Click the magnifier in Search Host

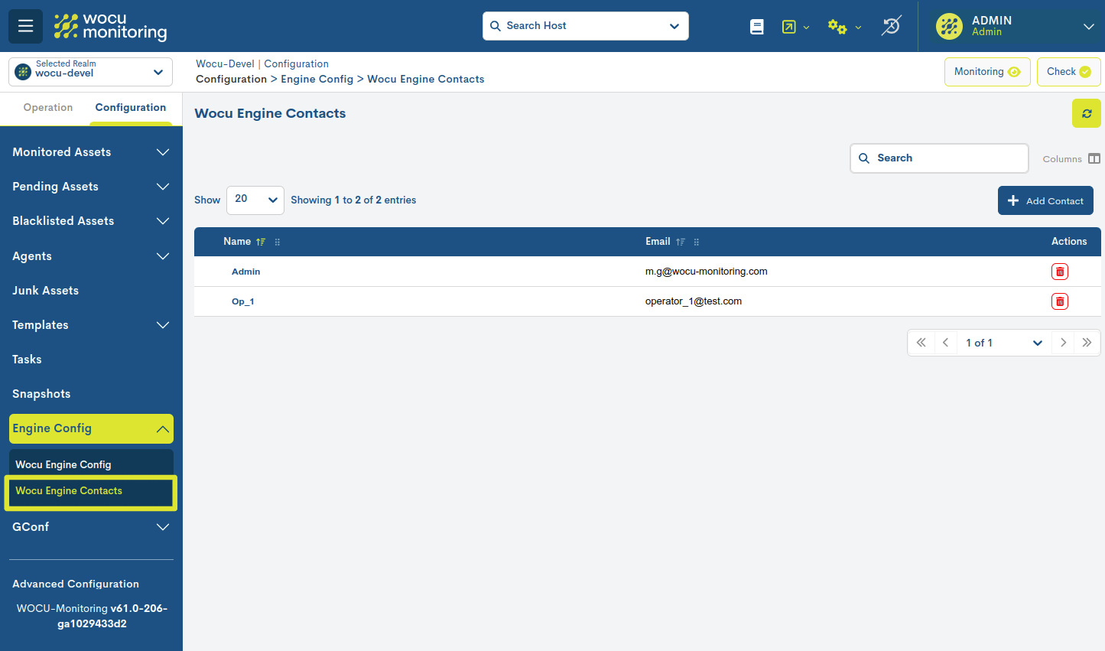pyautogui.click(x=496, y=26)
